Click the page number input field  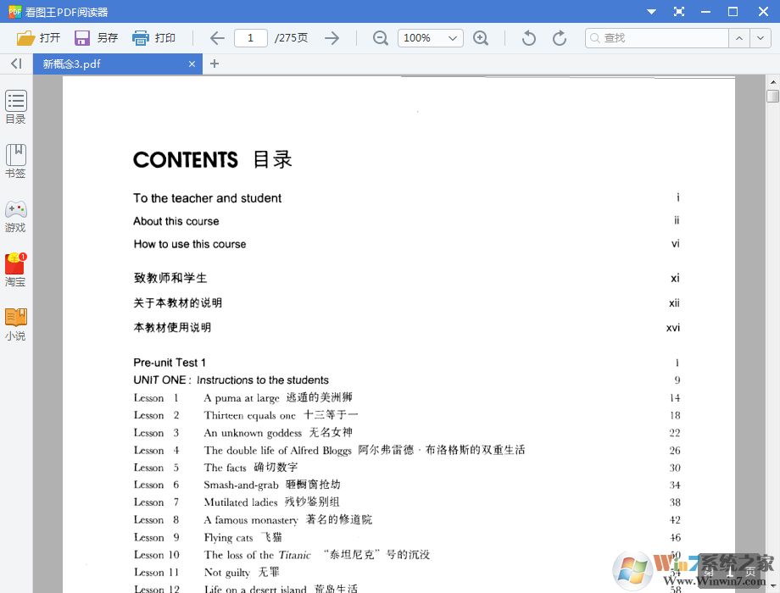click(x=251, y=38)
